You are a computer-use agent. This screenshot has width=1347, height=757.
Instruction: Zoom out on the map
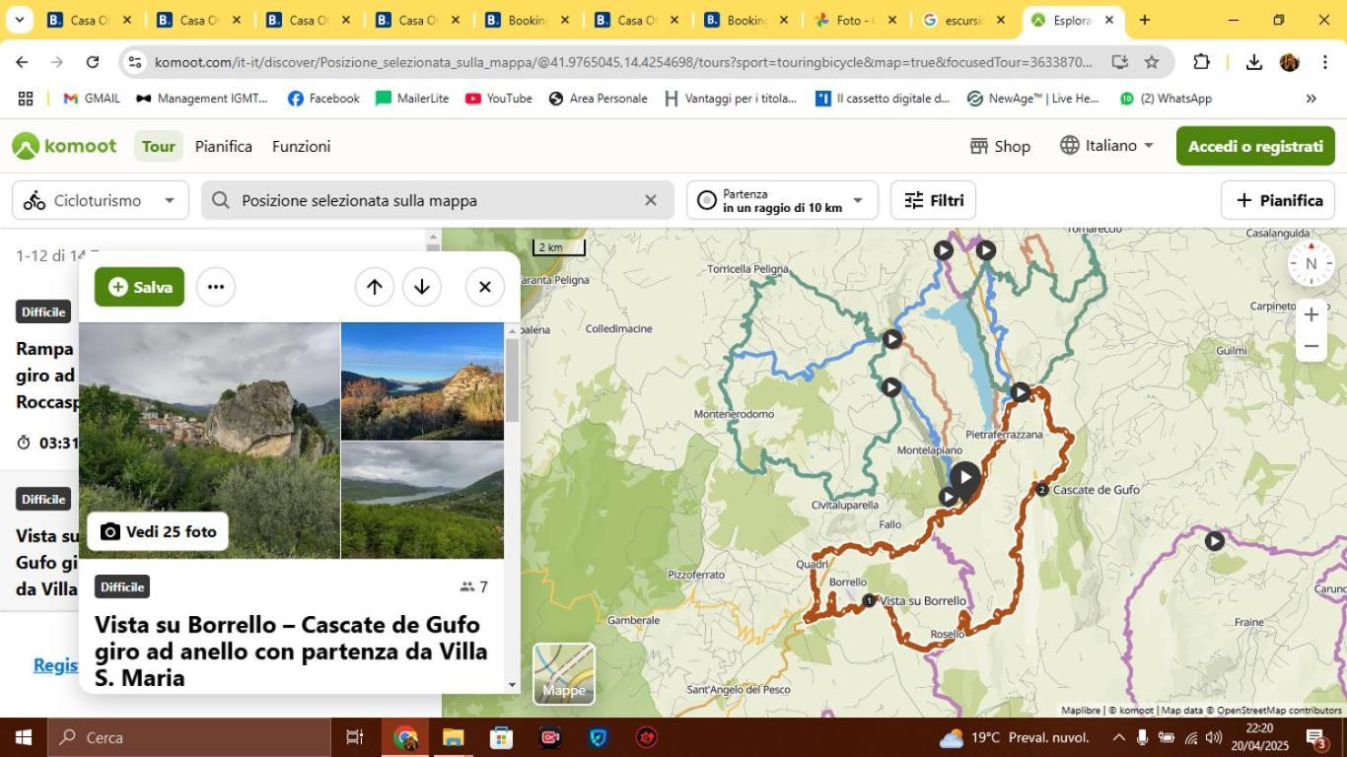point(1311,346)
